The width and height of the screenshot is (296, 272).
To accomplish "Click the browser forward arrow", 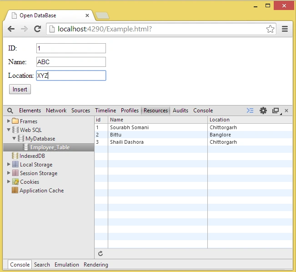I will [x=25, y=29].
